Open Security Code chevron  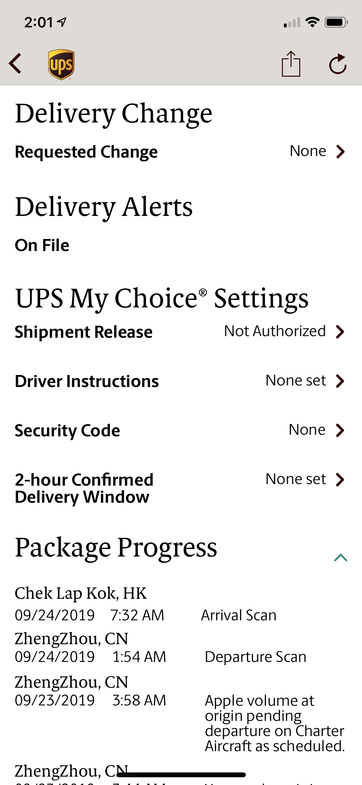(x=340, y=430)
